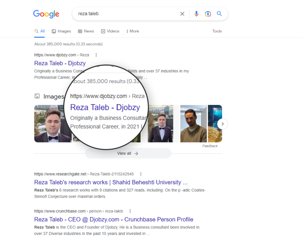303x242 pixels.
Task: Open three-dot menu beside djobzy.com result
Action: pyautogui.click(x=96, y=55)
